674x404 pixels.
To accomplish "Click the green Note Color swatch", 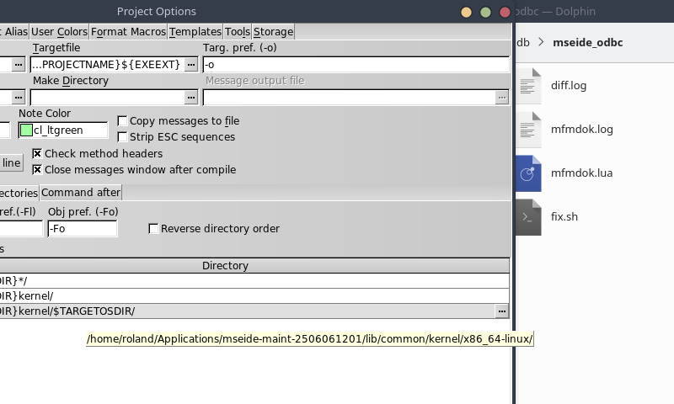I will pos(26,130).
